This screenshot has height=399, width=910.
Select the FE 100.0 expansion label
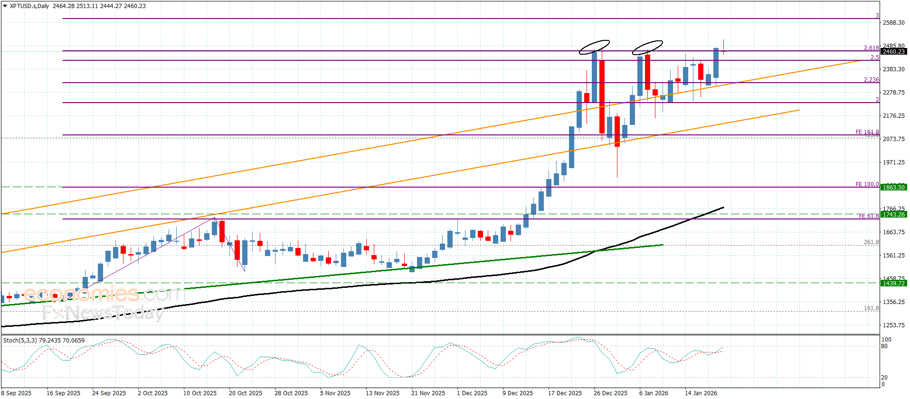coord(867,184)
